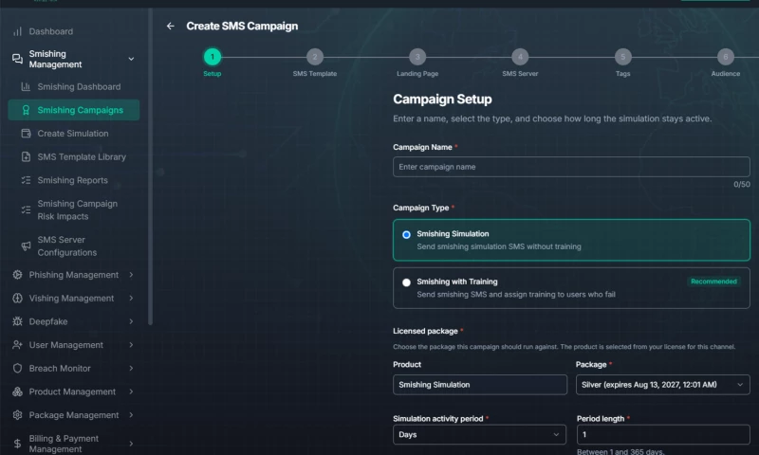Go back using the arrow beside Create SMS Campaign

click(x=171, y=27)
